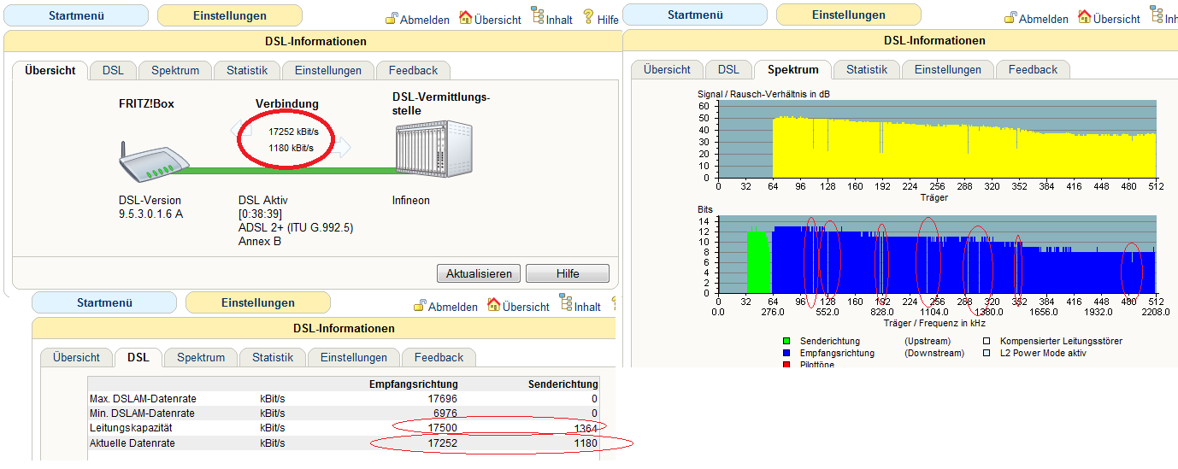The image size is (1178, 469).
Task: Open Feedback tab in Übersicht-tab window
Action: tap(413, 70)
